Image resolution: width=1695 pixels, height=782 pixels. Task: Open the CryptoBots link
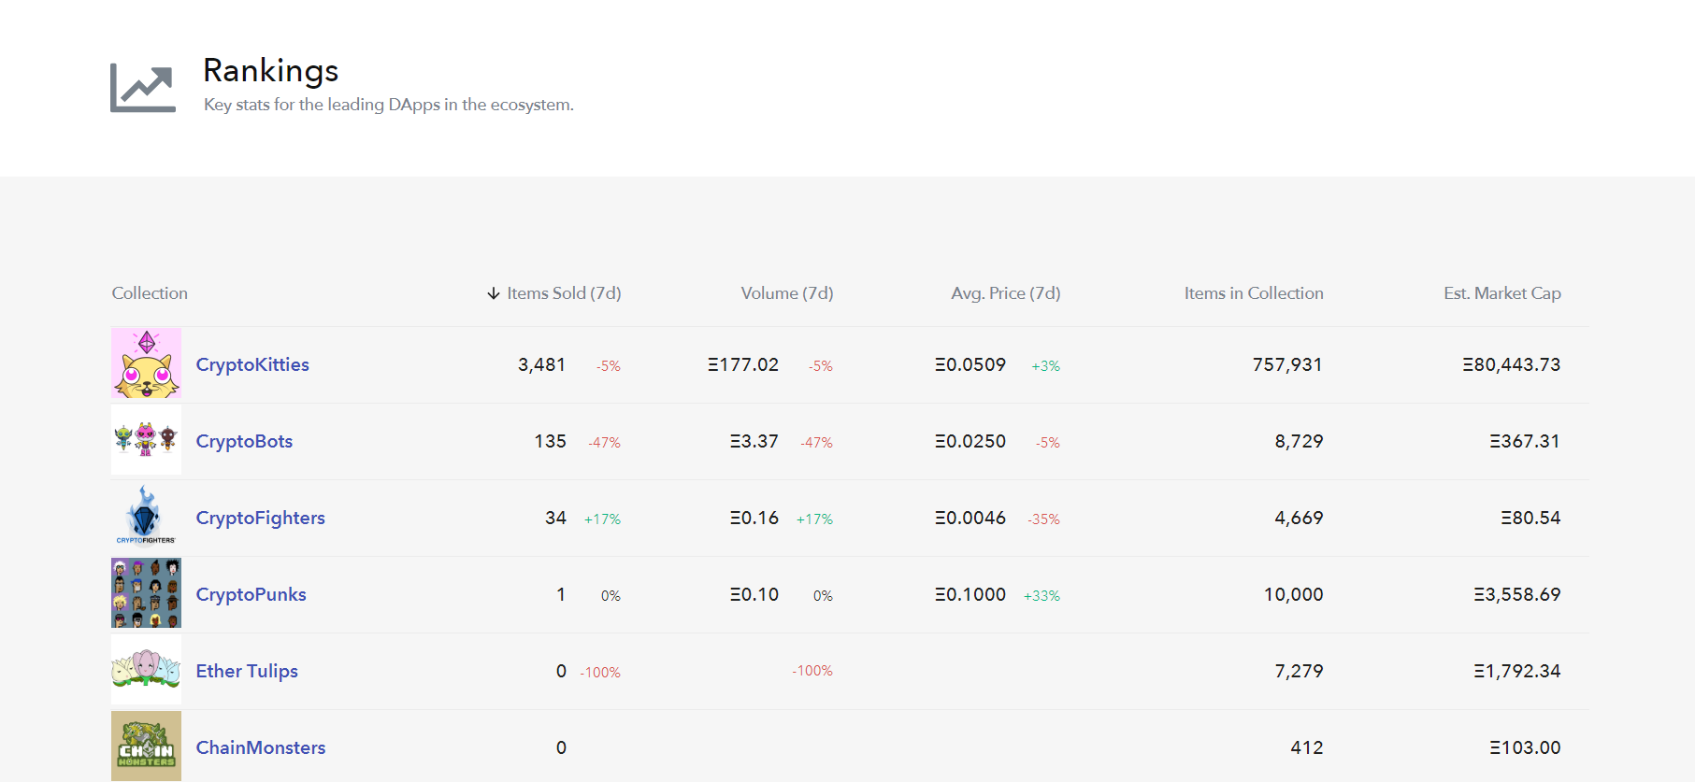coord(244,441)
